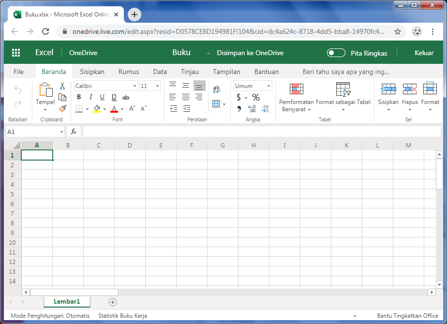Toggle underline formatting
447x324 pixels.
coord(102,97)
